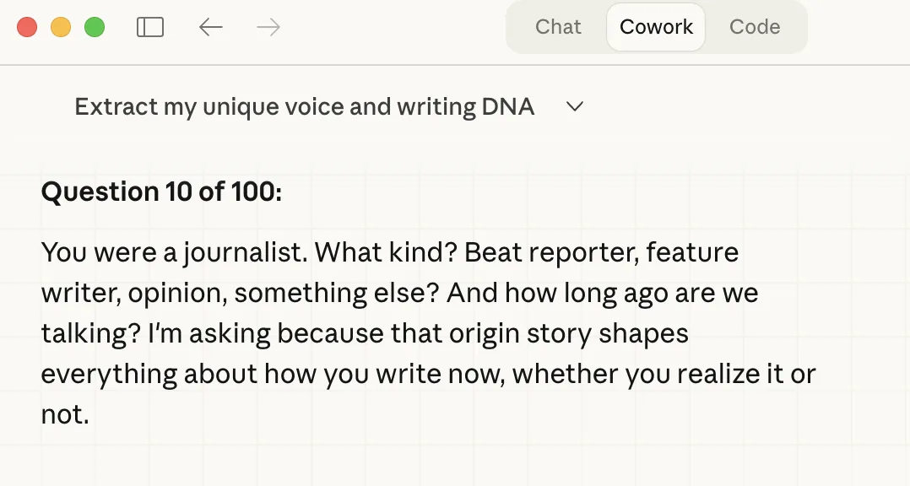Open the Code tab
910x486 pixels.
(x=754, y=27)
